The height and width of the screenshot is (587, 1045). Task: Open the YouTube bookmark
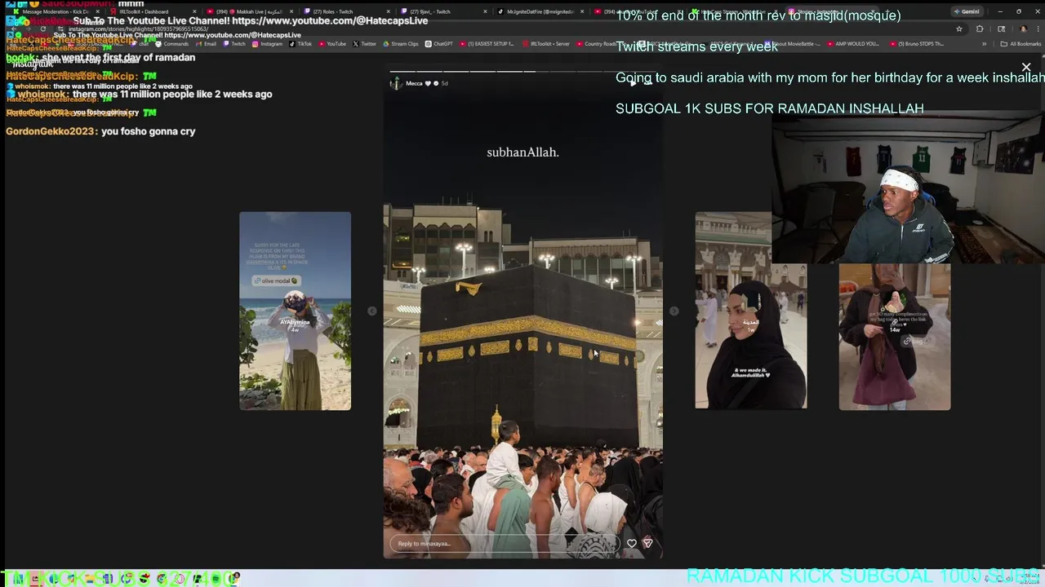(331, 44)
